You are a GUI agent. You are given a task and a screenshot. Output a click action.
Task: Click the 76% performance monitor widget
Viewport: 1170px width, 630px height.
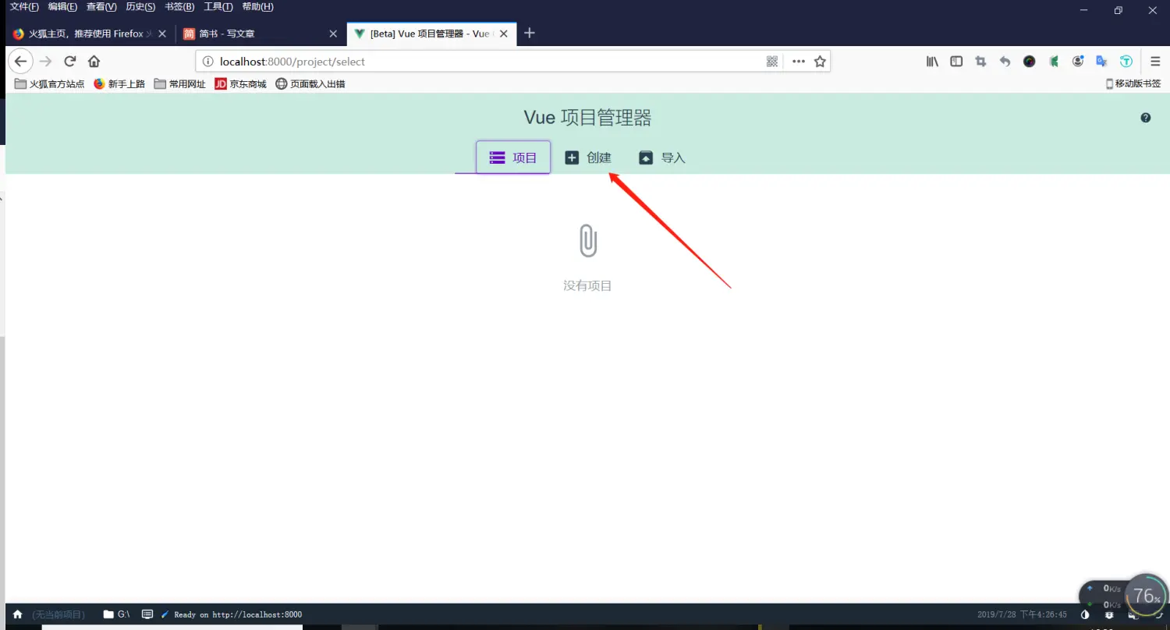pyautogui.click(x=1146, y=596)
